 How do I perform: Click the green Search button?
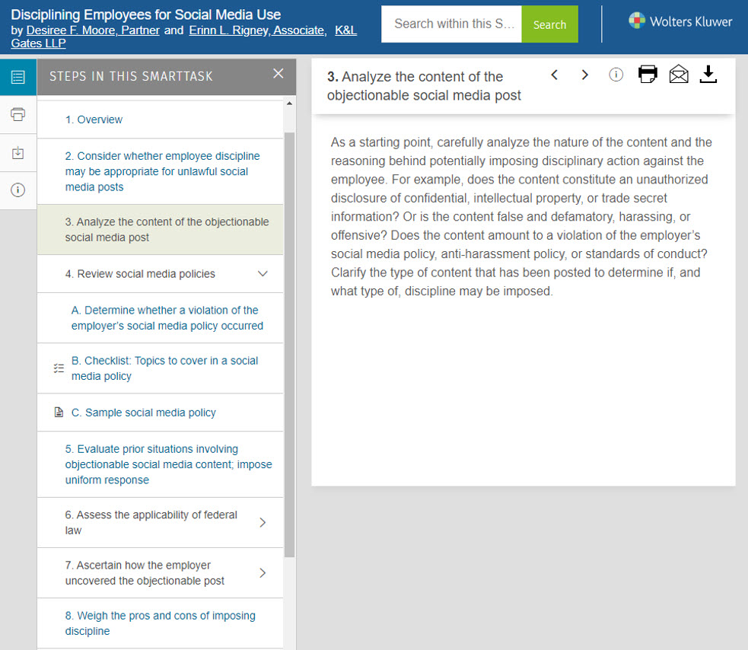point(549,24)
